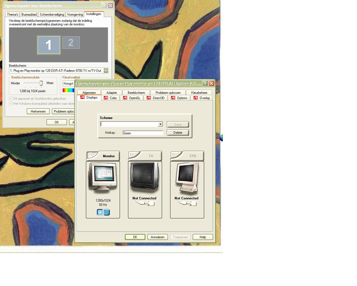Open the ATI Overlay tab
Screen dimensions: 357x286
tap(202, 98)
